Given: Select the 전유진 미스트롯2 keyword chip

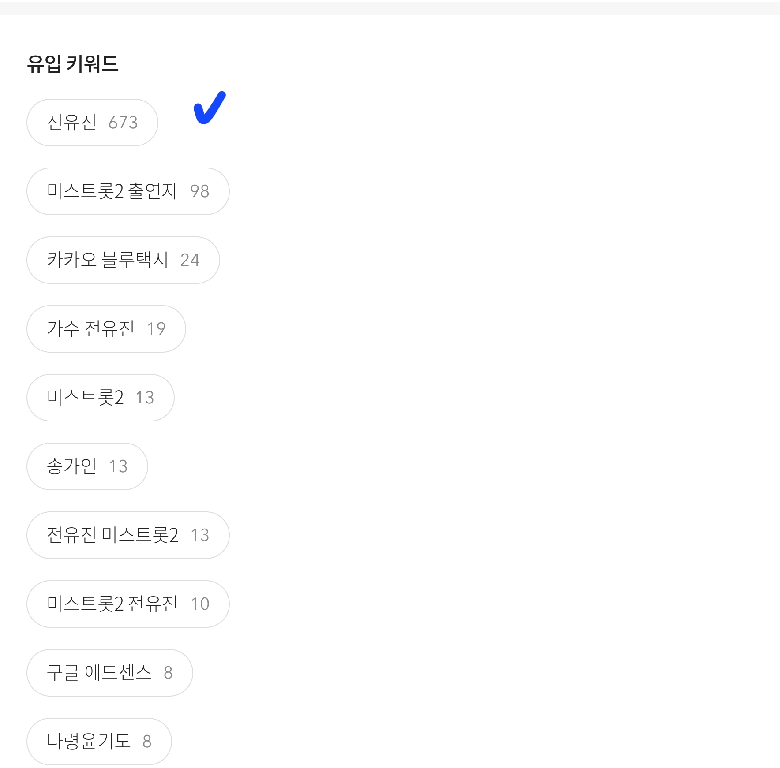Looking at the screenshot, I should [128, 535].
